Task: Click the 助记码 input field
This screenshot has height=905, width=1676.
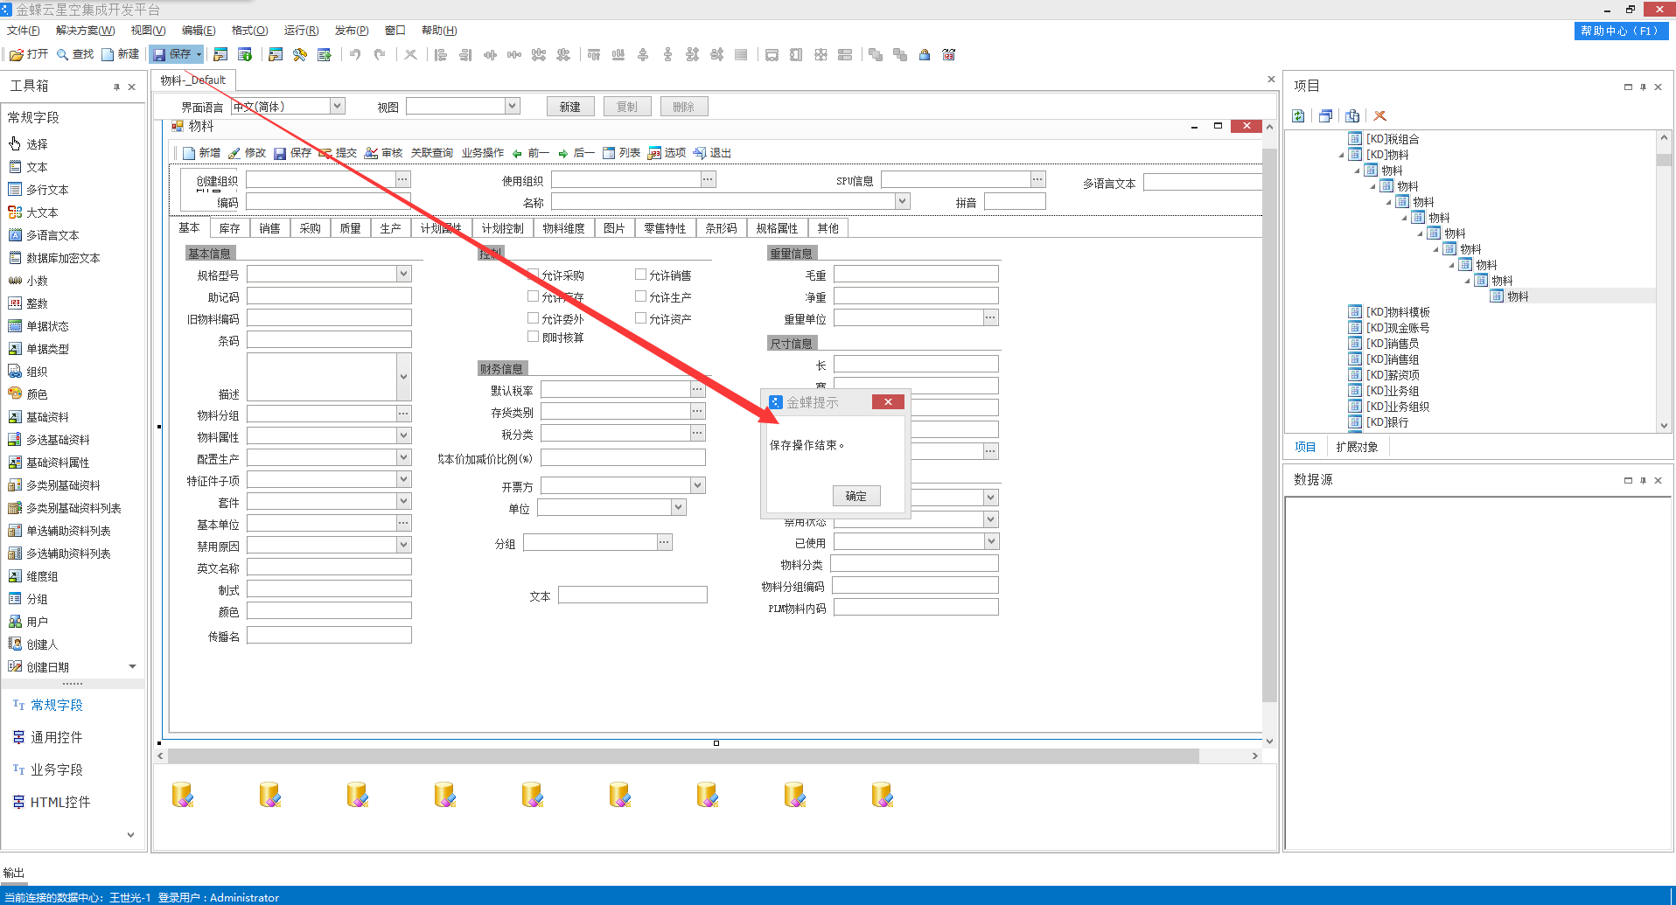Action: point(329,296)
